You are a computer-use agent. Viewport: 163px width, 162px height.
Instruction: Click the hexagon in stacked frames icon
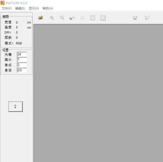(x=103, y=18)
